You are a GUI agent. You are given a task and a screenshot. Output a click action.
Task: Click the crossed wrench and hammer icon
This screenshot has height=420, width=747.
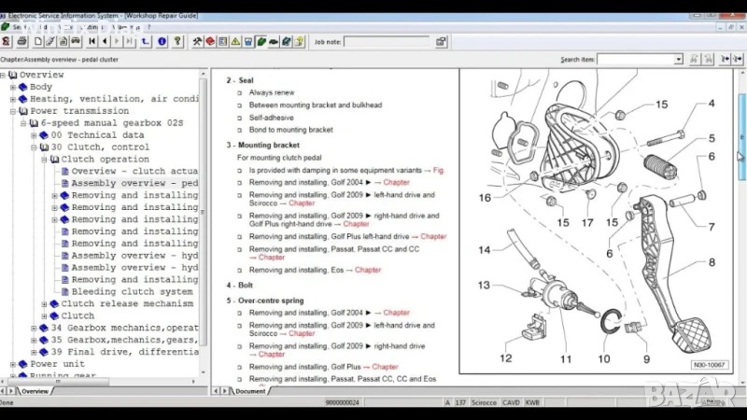[x=197, y=41]
